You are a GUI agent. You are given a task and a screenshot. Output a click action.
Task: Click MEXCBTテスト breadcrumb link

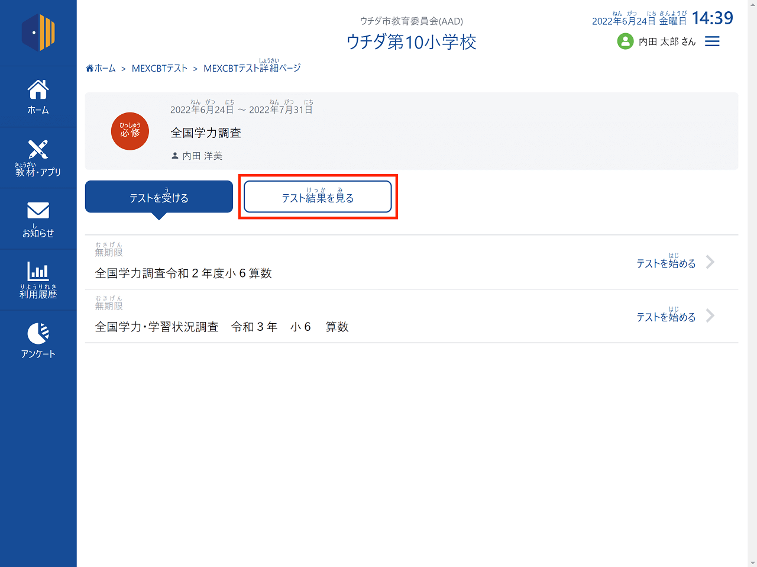[160, 69]
